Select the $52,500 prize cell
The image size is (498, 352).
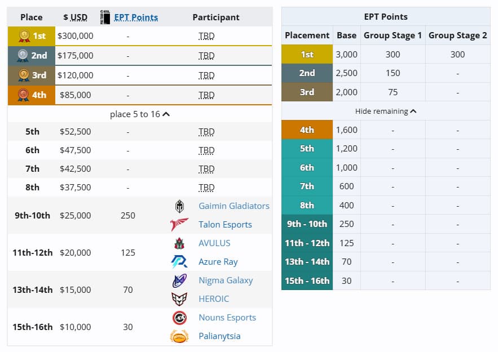click(x=75, y=132)
